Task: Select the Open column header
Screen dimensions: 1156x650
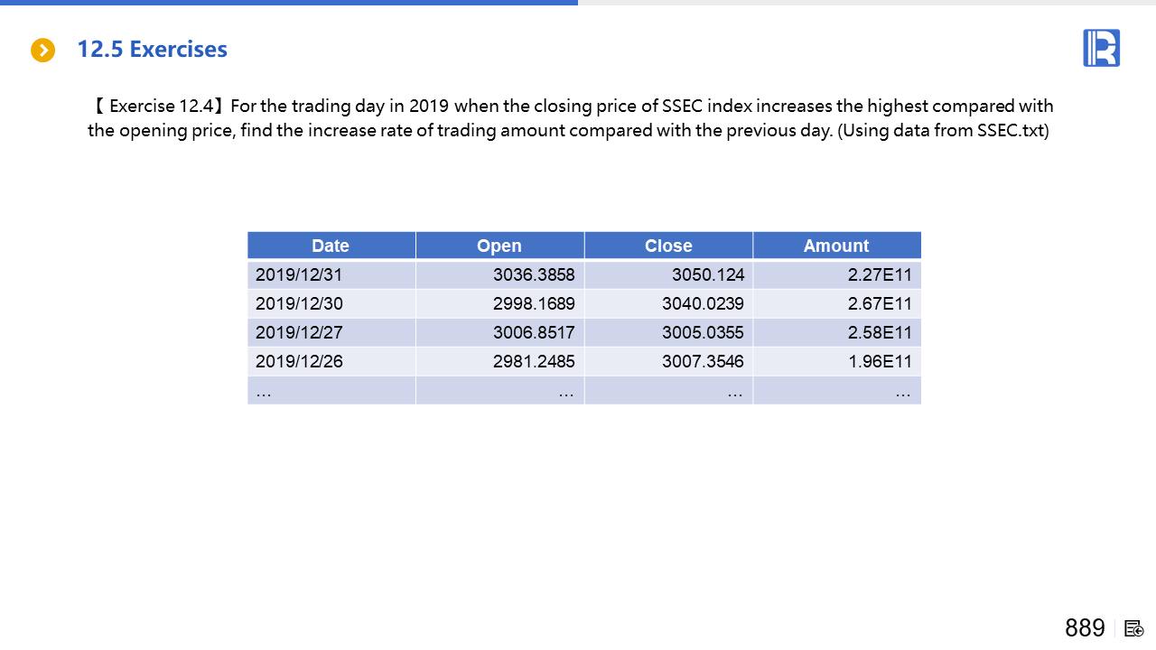Action: coord(499,246)
